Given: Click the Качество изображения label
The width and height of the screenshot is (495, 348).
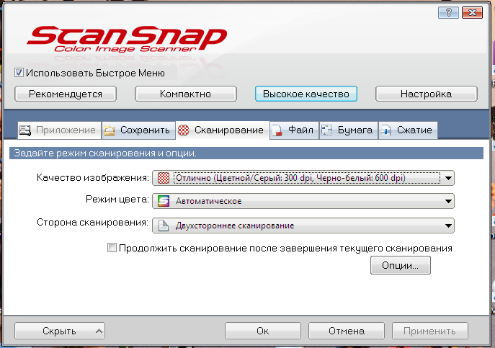Looking at the screenshot, I should (x=92, y=177).
